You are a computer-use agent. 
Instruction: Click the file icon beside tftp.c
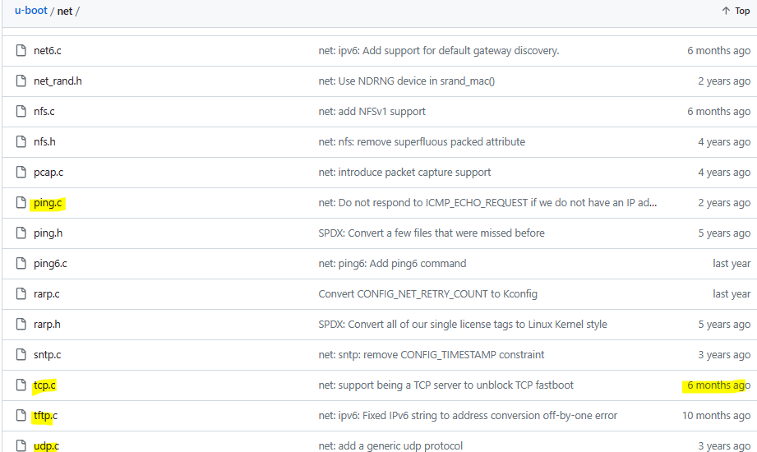pyautogui.click(x=21, y=415)
